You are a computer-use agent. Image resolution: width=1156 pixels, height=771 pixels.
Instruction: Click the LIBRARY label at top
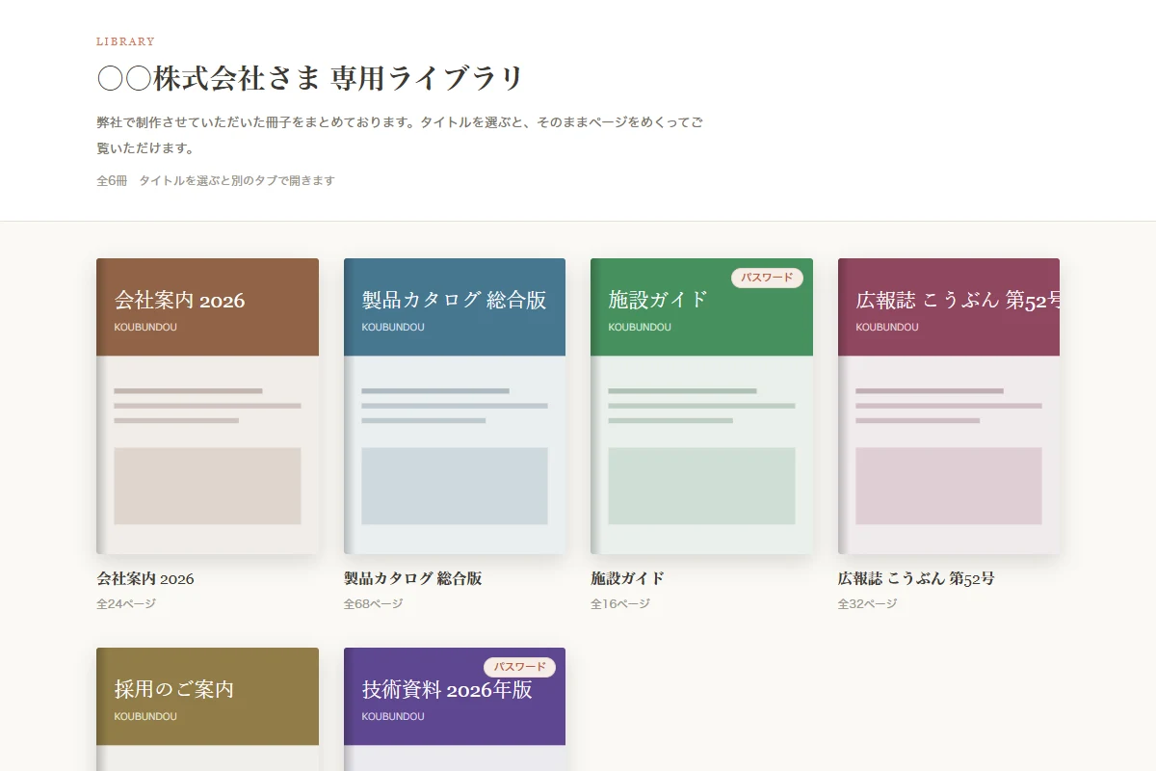point(125,41)
